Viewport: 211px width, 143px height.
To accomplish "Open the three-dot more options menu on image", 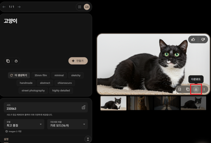I will 204,89.
